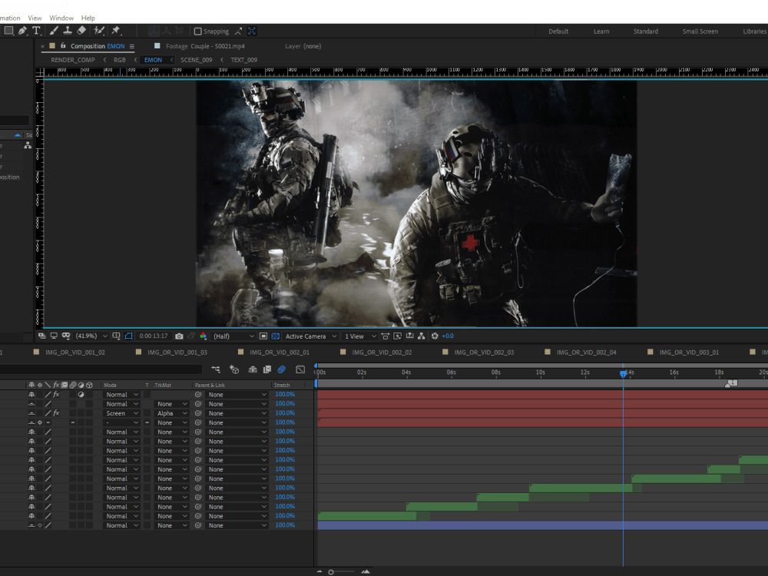
Task: Open the Screen blending mode dropdown
Action: coord(122,413)
